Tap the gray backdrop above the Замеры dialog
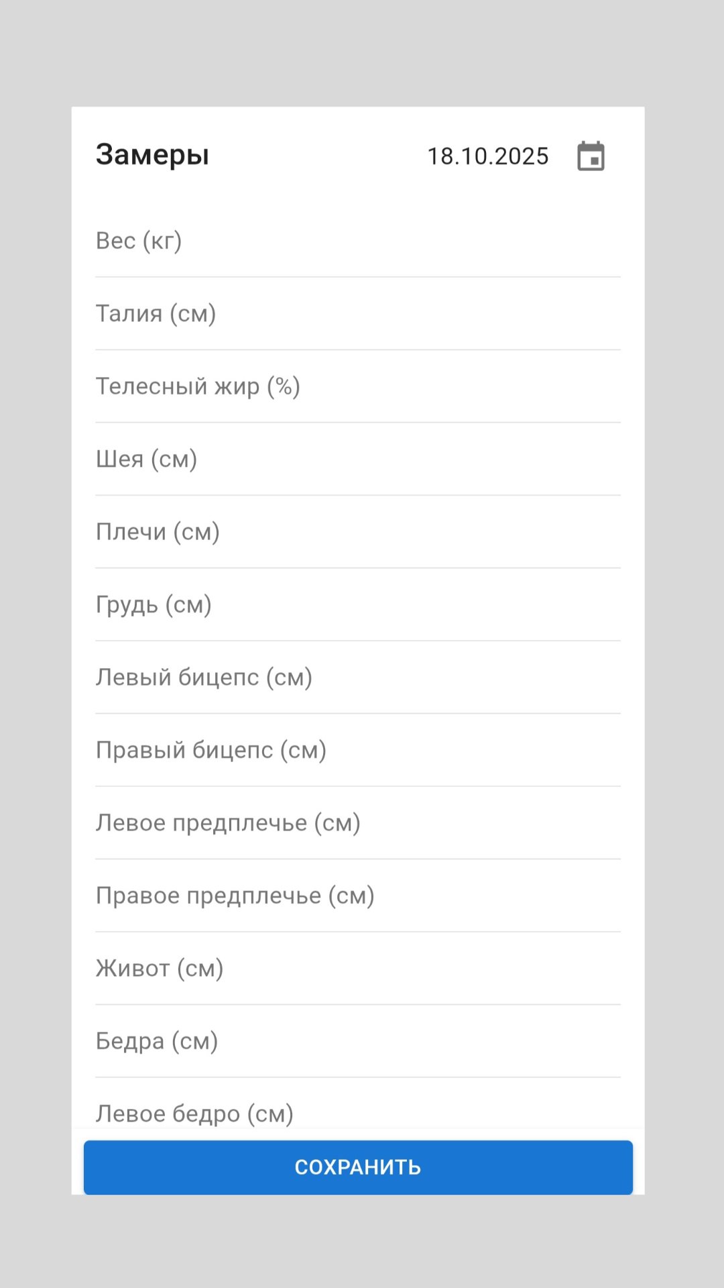The width and height of the screenshot is (724, 1288). [x=362, y=54]
